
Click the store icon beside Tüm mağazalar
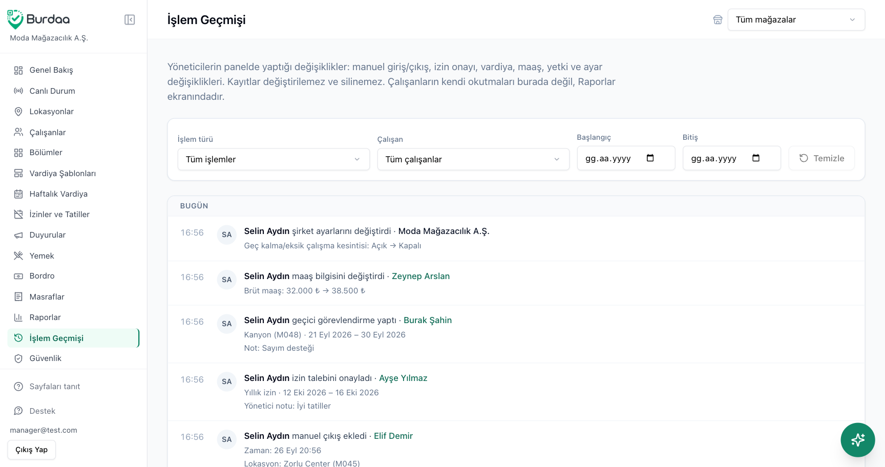coord(718,19)
